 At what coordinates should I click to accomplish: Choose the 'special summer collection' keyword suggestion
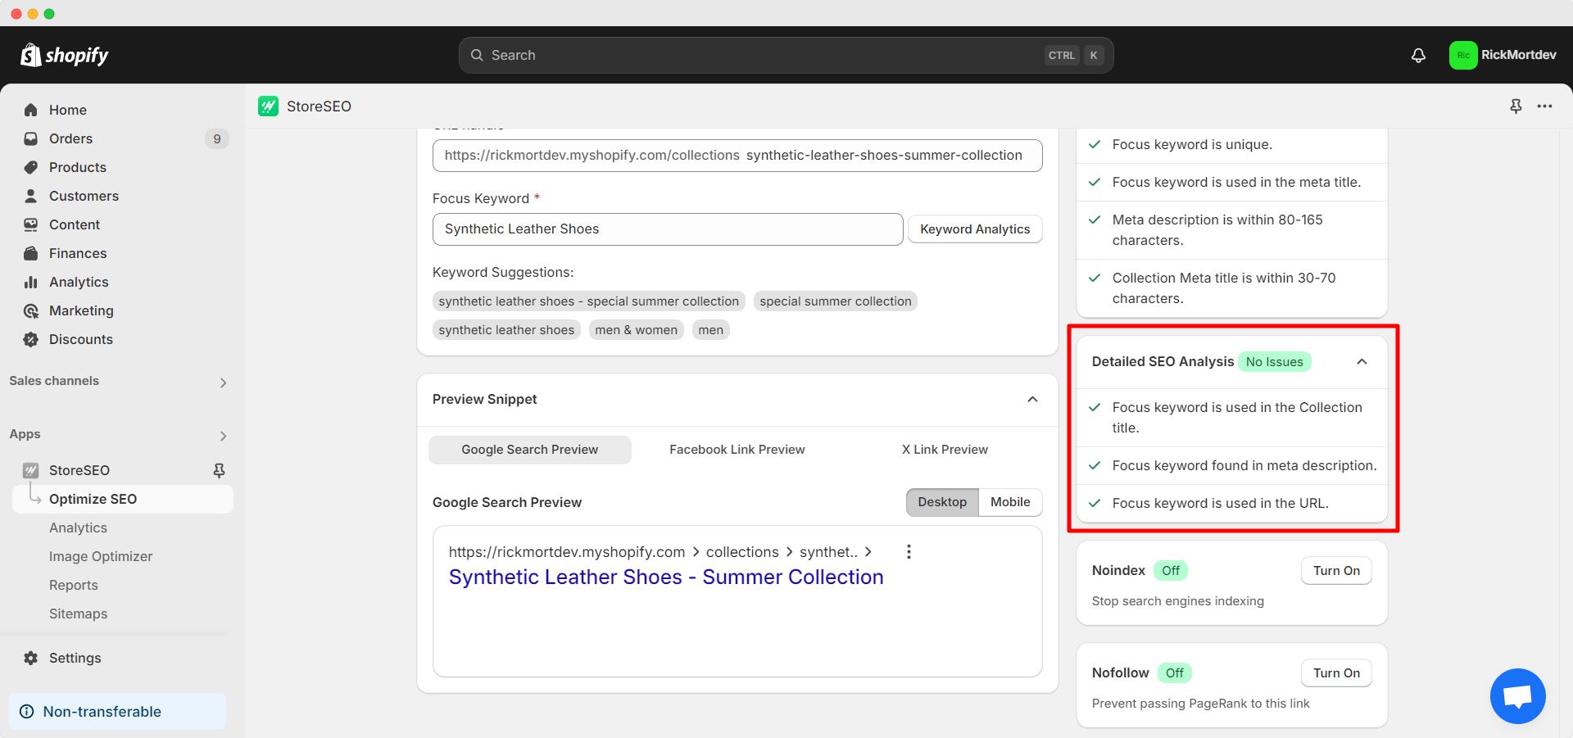coord(835,301)
